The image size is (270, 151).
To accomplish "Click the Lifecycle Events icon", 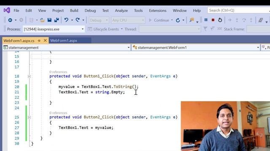I will (x=90, y=29).
